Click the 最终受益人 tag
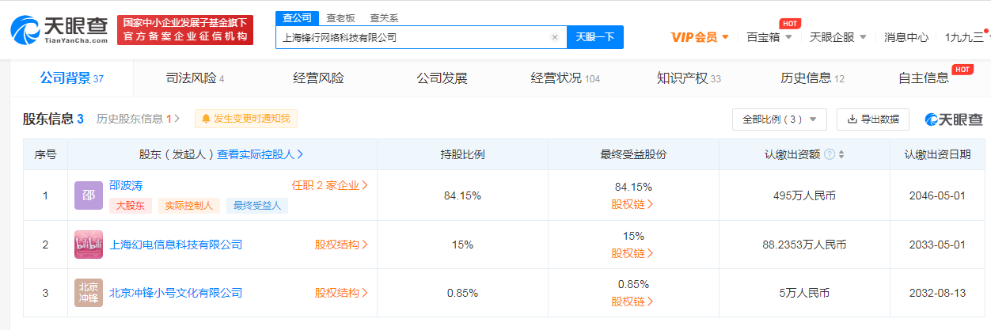The image size is (991, 330). pyautogui.click(x=257, y=206)
